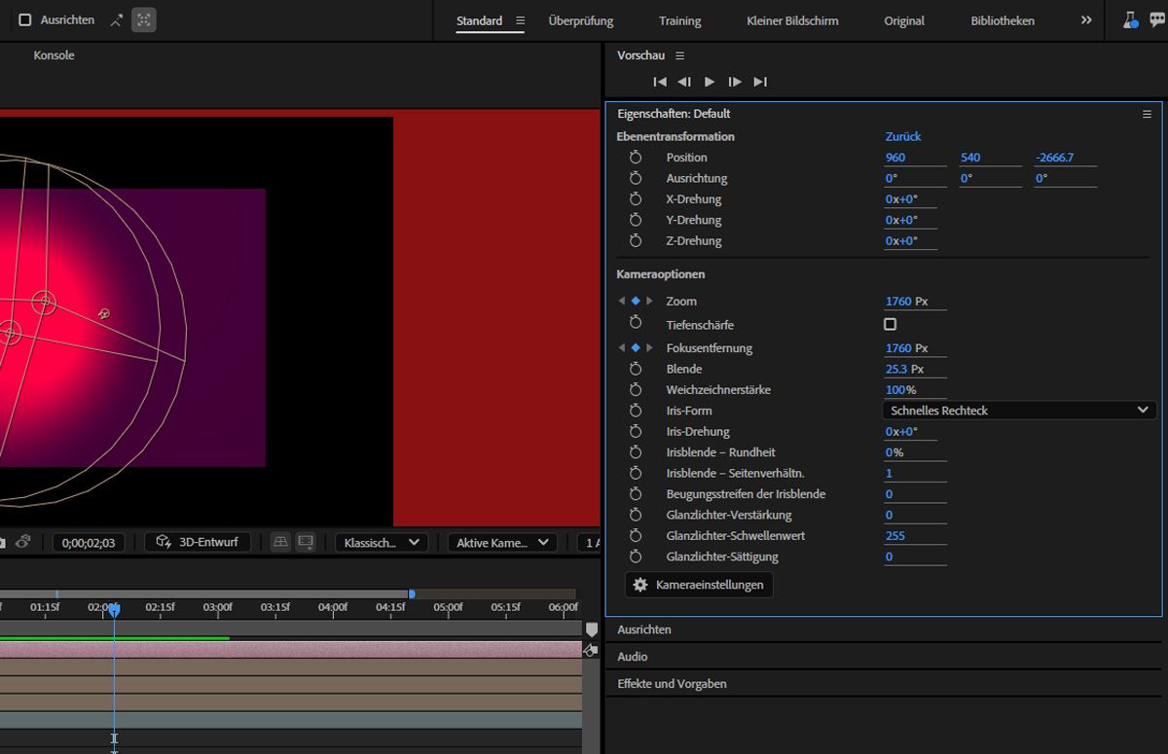
Task: Open the Eigenschaften panel menu icon
Action: click(1147, 114)
